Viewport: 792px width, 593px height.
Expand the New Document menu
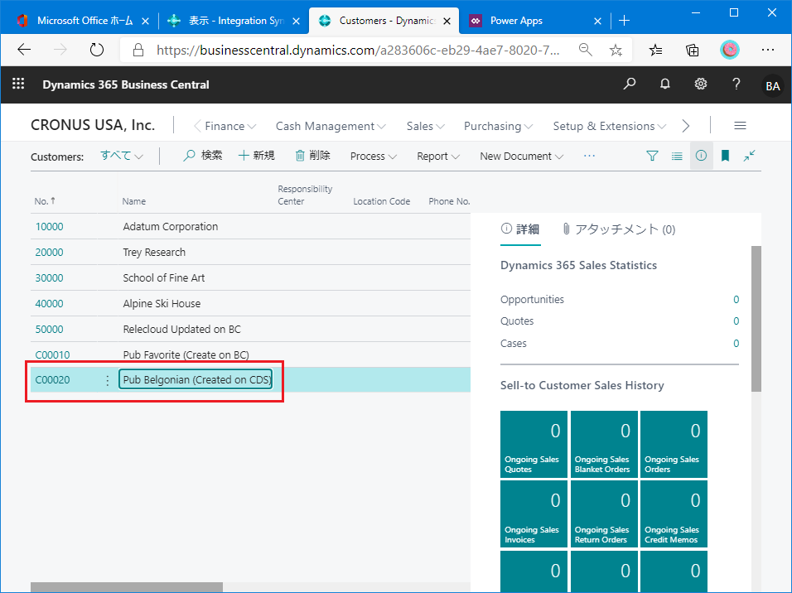(x=521, y=156)
